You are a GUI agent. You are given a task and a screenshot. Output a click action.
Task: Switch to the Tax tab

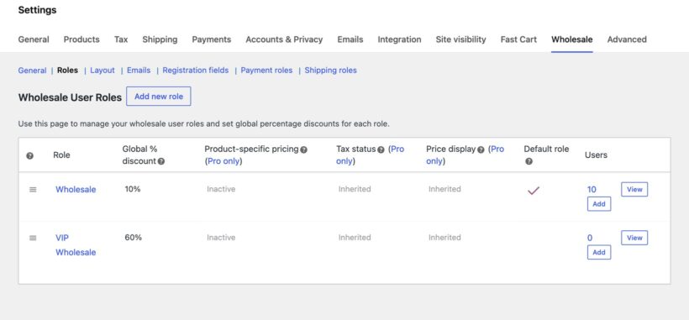[x=121, y=39]
